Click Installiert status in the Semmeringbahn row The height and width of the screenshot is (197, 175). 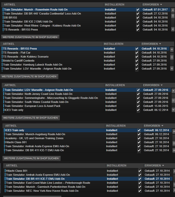coord(111,98)
